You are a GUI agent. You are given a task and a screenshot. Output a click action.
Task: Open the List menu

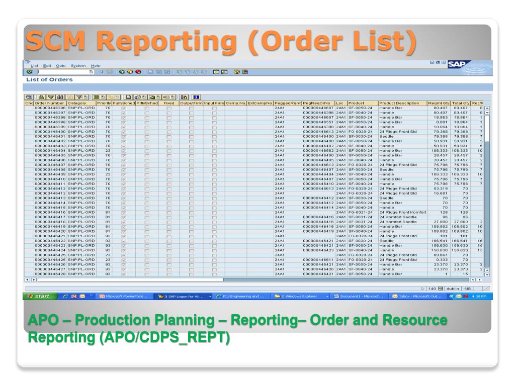click(35, 66)
